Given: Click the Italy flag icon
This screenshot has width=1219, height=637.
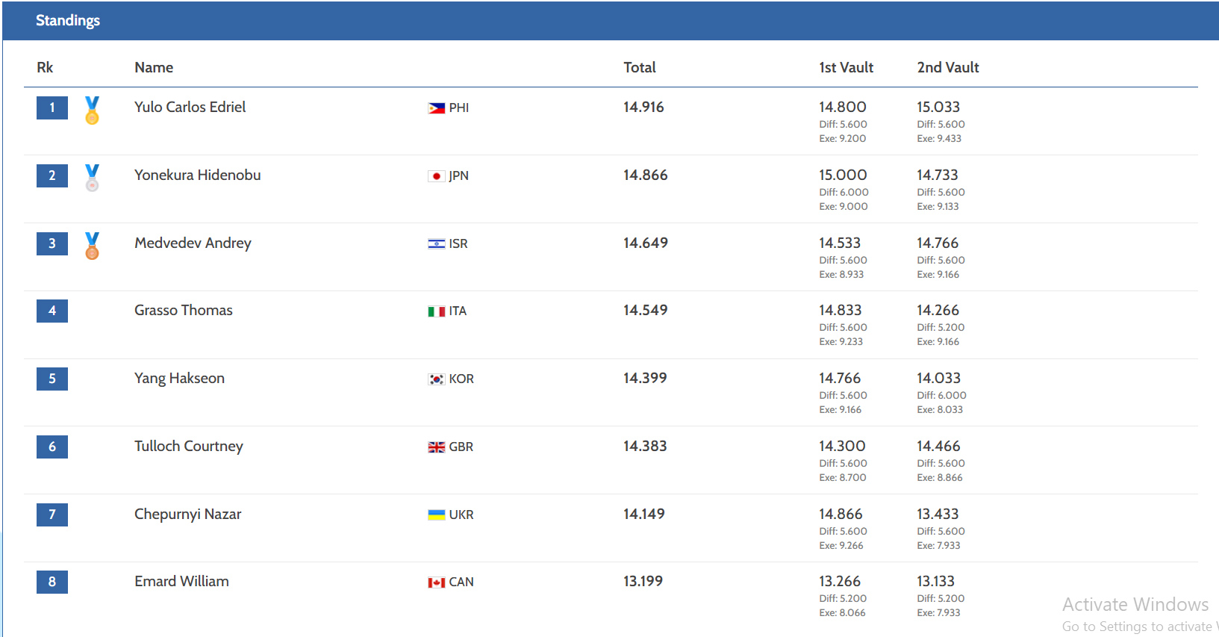Looking at the screenshot, I should [437, 311].
